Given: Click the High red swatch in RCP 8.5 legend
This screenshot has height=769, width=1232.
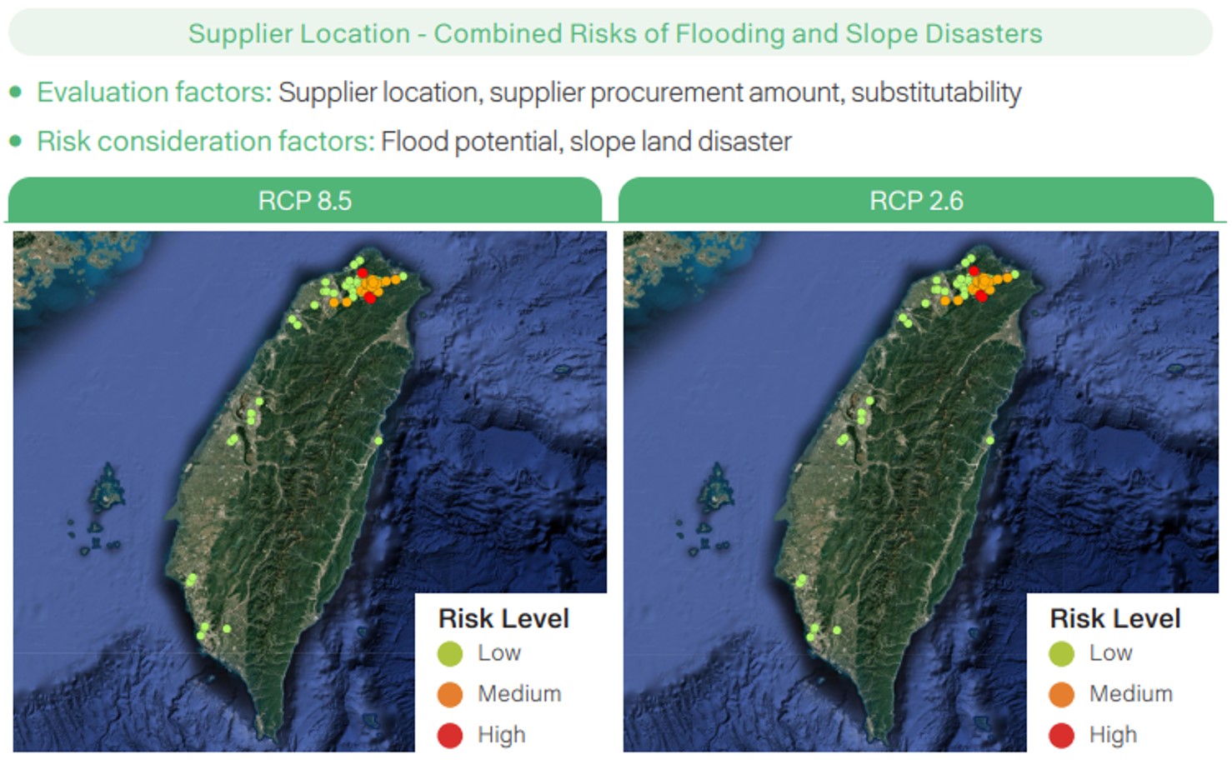Looking at the screenshot, I should point(449,735).
